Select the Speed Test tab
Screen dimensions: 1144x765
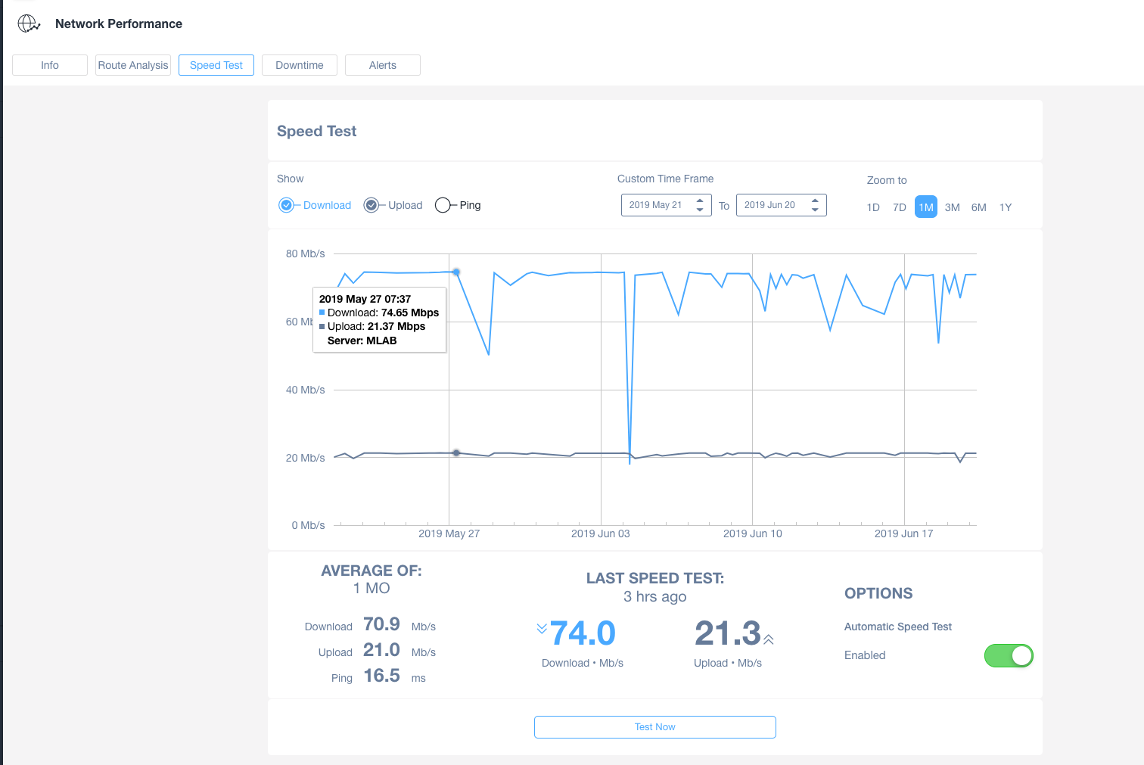tap(216, 65)
